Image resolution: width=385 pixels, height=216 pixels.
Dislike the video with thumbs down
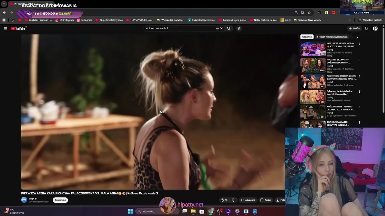(x=233, y=200)
